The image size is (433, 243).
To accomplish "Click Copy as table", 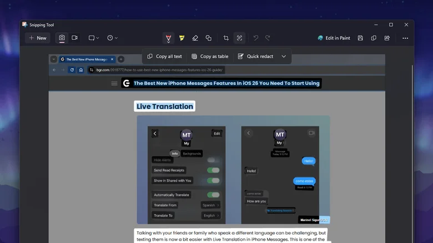I will [x=210, y=56].
